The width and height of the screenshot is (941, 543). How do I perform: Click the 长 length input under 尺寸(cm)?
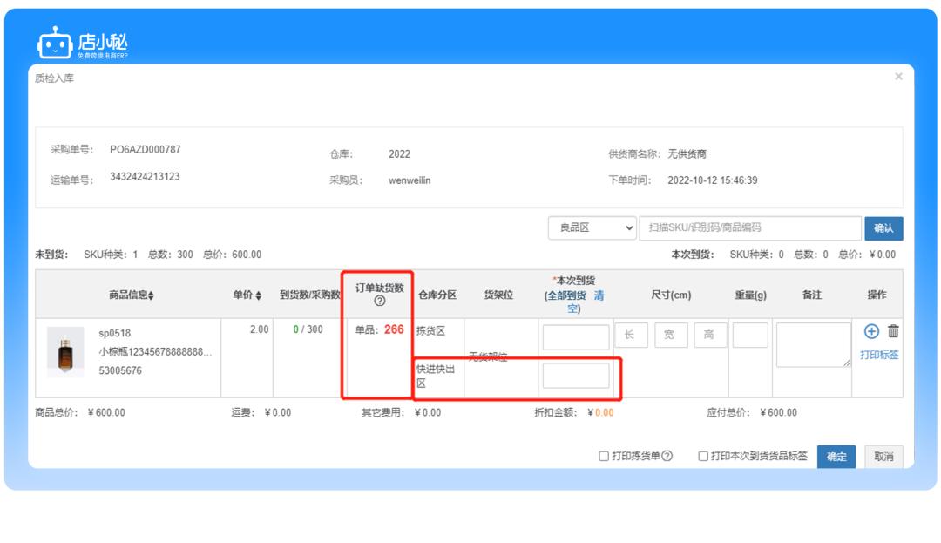pos(631,335)
